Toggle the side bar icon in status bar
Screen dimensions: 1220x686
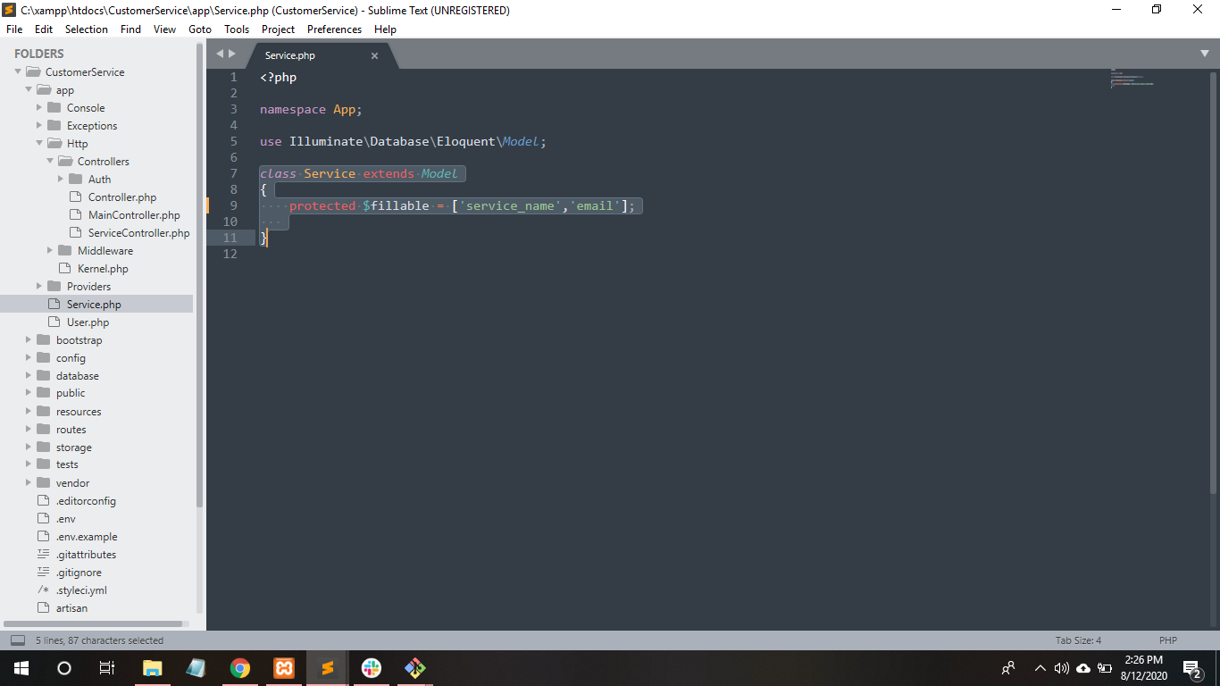click(x=17, y=640)
